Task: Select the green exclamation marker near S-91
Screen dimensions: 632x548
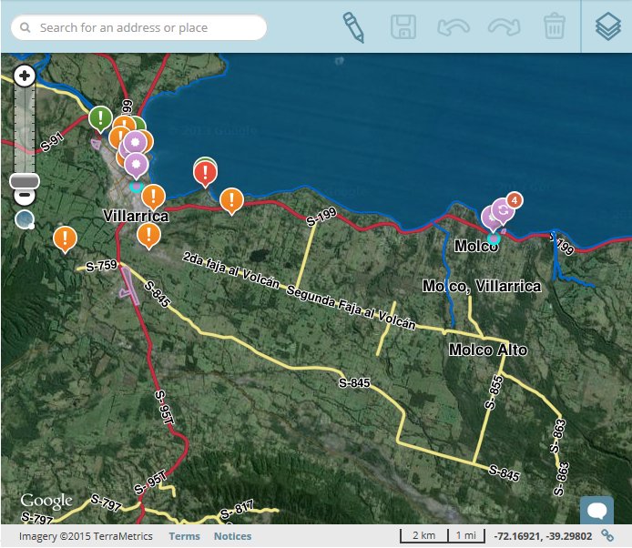Action: 100,119
